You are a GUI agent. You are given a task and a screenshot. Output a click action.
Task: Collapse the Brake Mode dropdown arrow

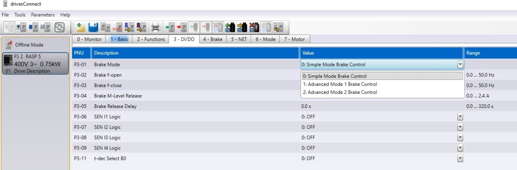pos(460,64)
